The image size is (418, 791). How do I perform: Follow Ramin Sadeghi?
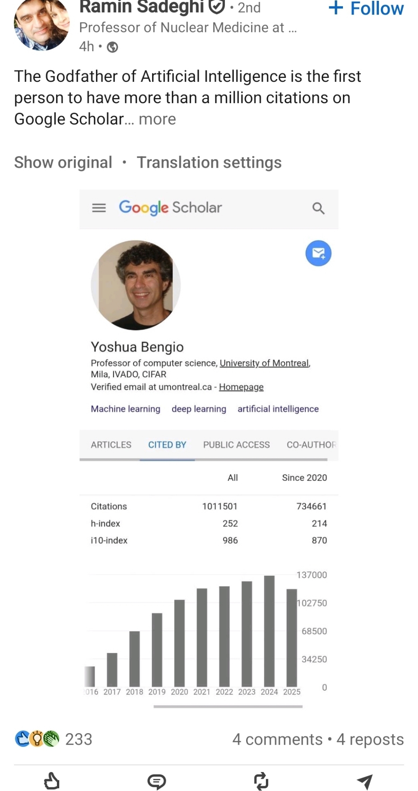366,9
